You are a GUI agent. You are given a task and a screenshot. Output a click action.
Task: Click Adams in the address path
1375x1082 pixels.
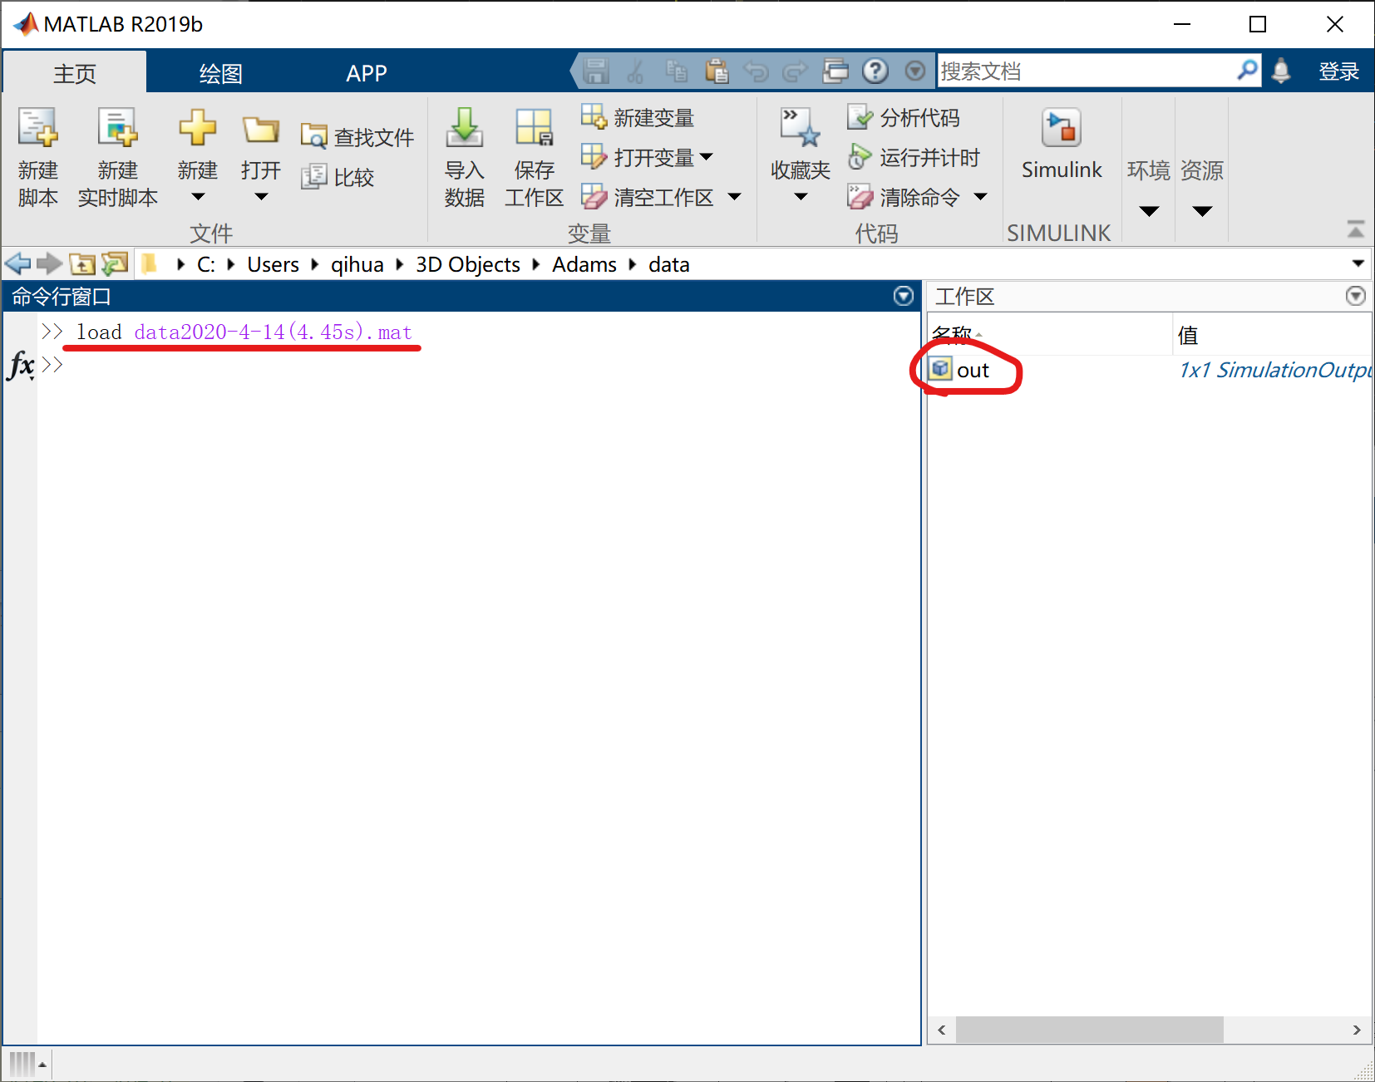coord(584,264)
